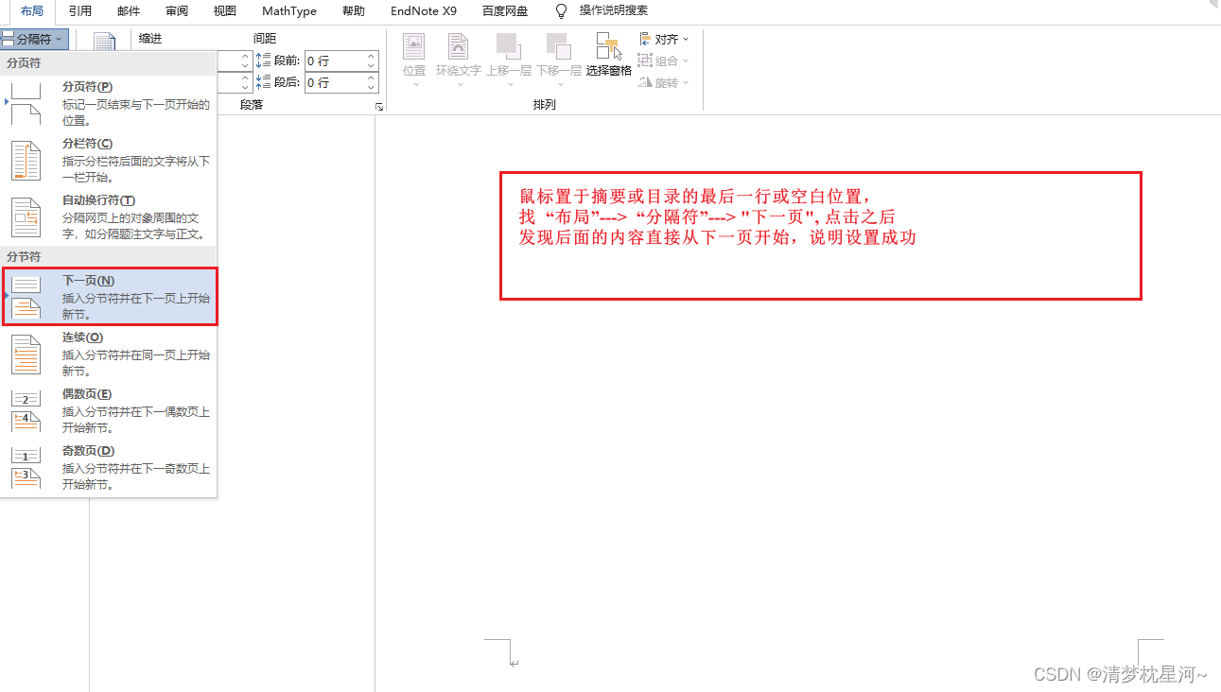Open the 引用 ribbon tab
The height and width of the screenshot is (692, 1221).
80,11
